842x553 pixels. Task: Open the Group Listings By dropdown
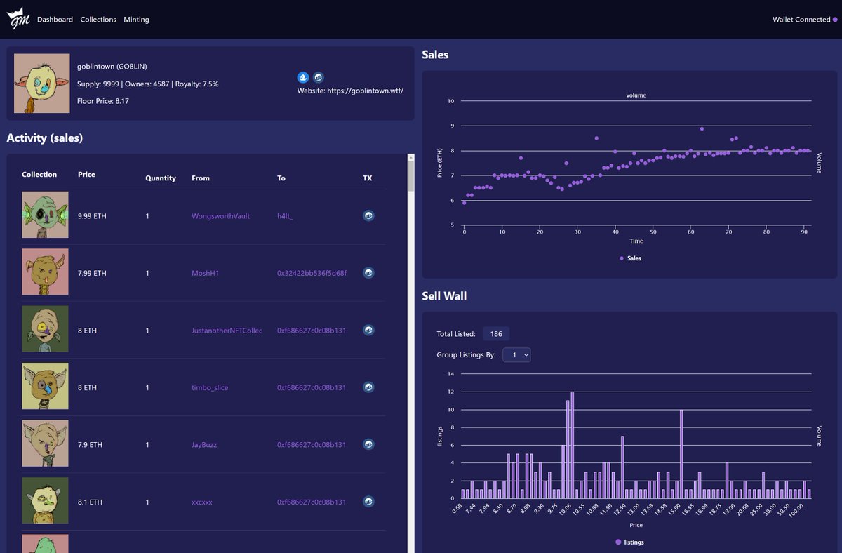[x=516, y=355]
